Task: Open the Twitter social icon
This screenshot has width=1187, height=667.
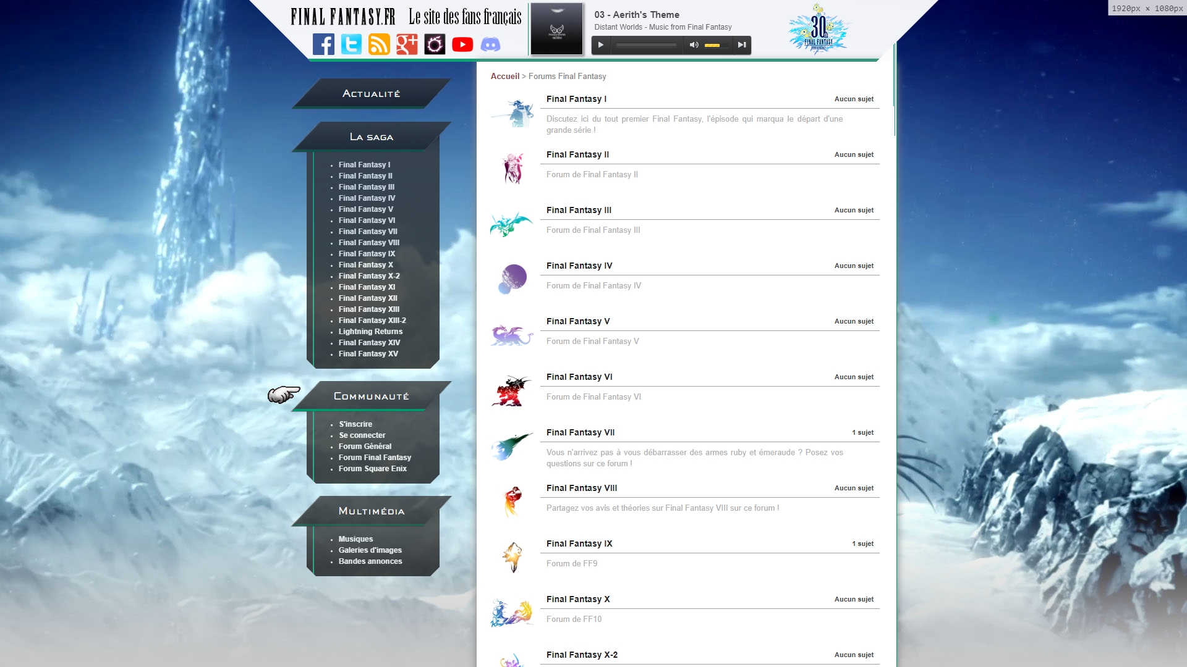Action: pos(351,44)
